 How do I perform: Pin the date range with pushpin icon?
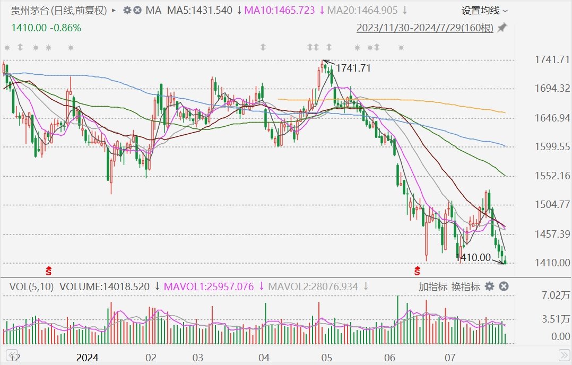502,28
